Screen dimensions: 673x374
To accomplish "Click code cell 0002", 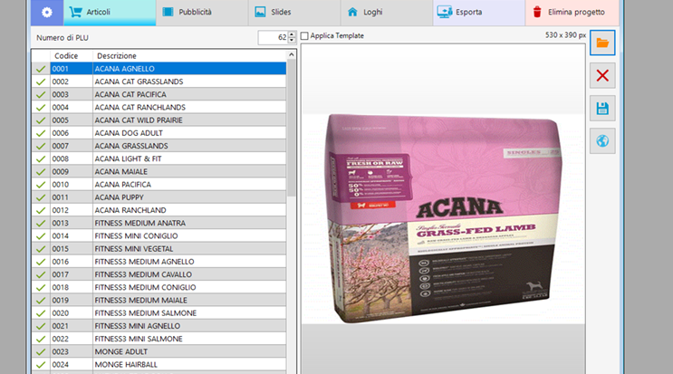I will 72,82.
